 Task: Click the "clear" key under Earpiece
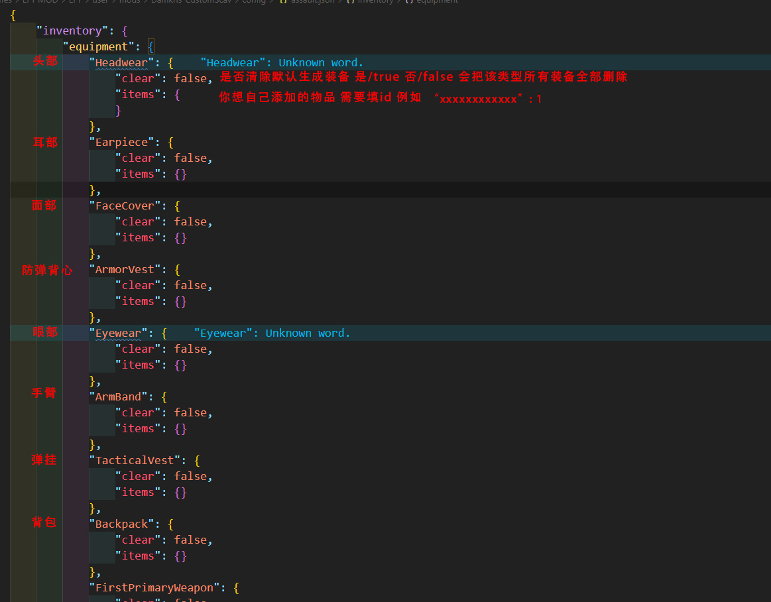138,158
